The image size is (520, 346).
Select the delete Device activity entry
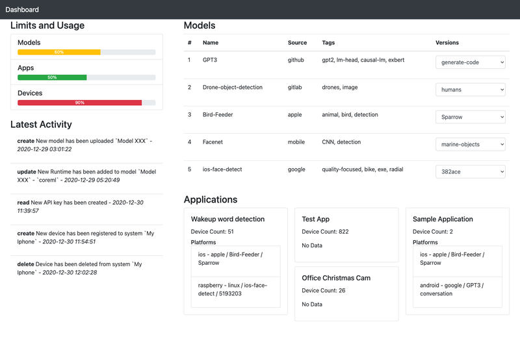[86, 268]
